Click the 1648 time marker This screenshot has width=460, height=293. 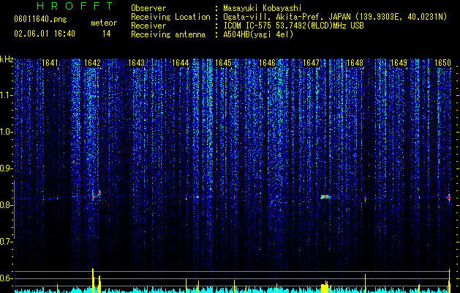[x=355, y=63]
